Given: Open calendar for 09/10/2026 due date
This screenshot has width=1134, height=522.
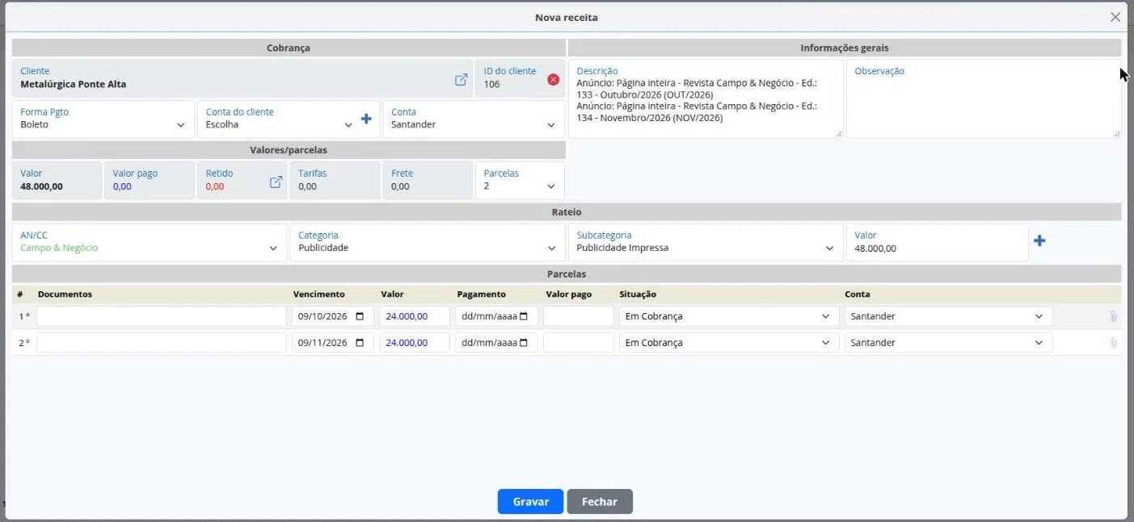Looking at the screenshot, I should coord(360,316).
